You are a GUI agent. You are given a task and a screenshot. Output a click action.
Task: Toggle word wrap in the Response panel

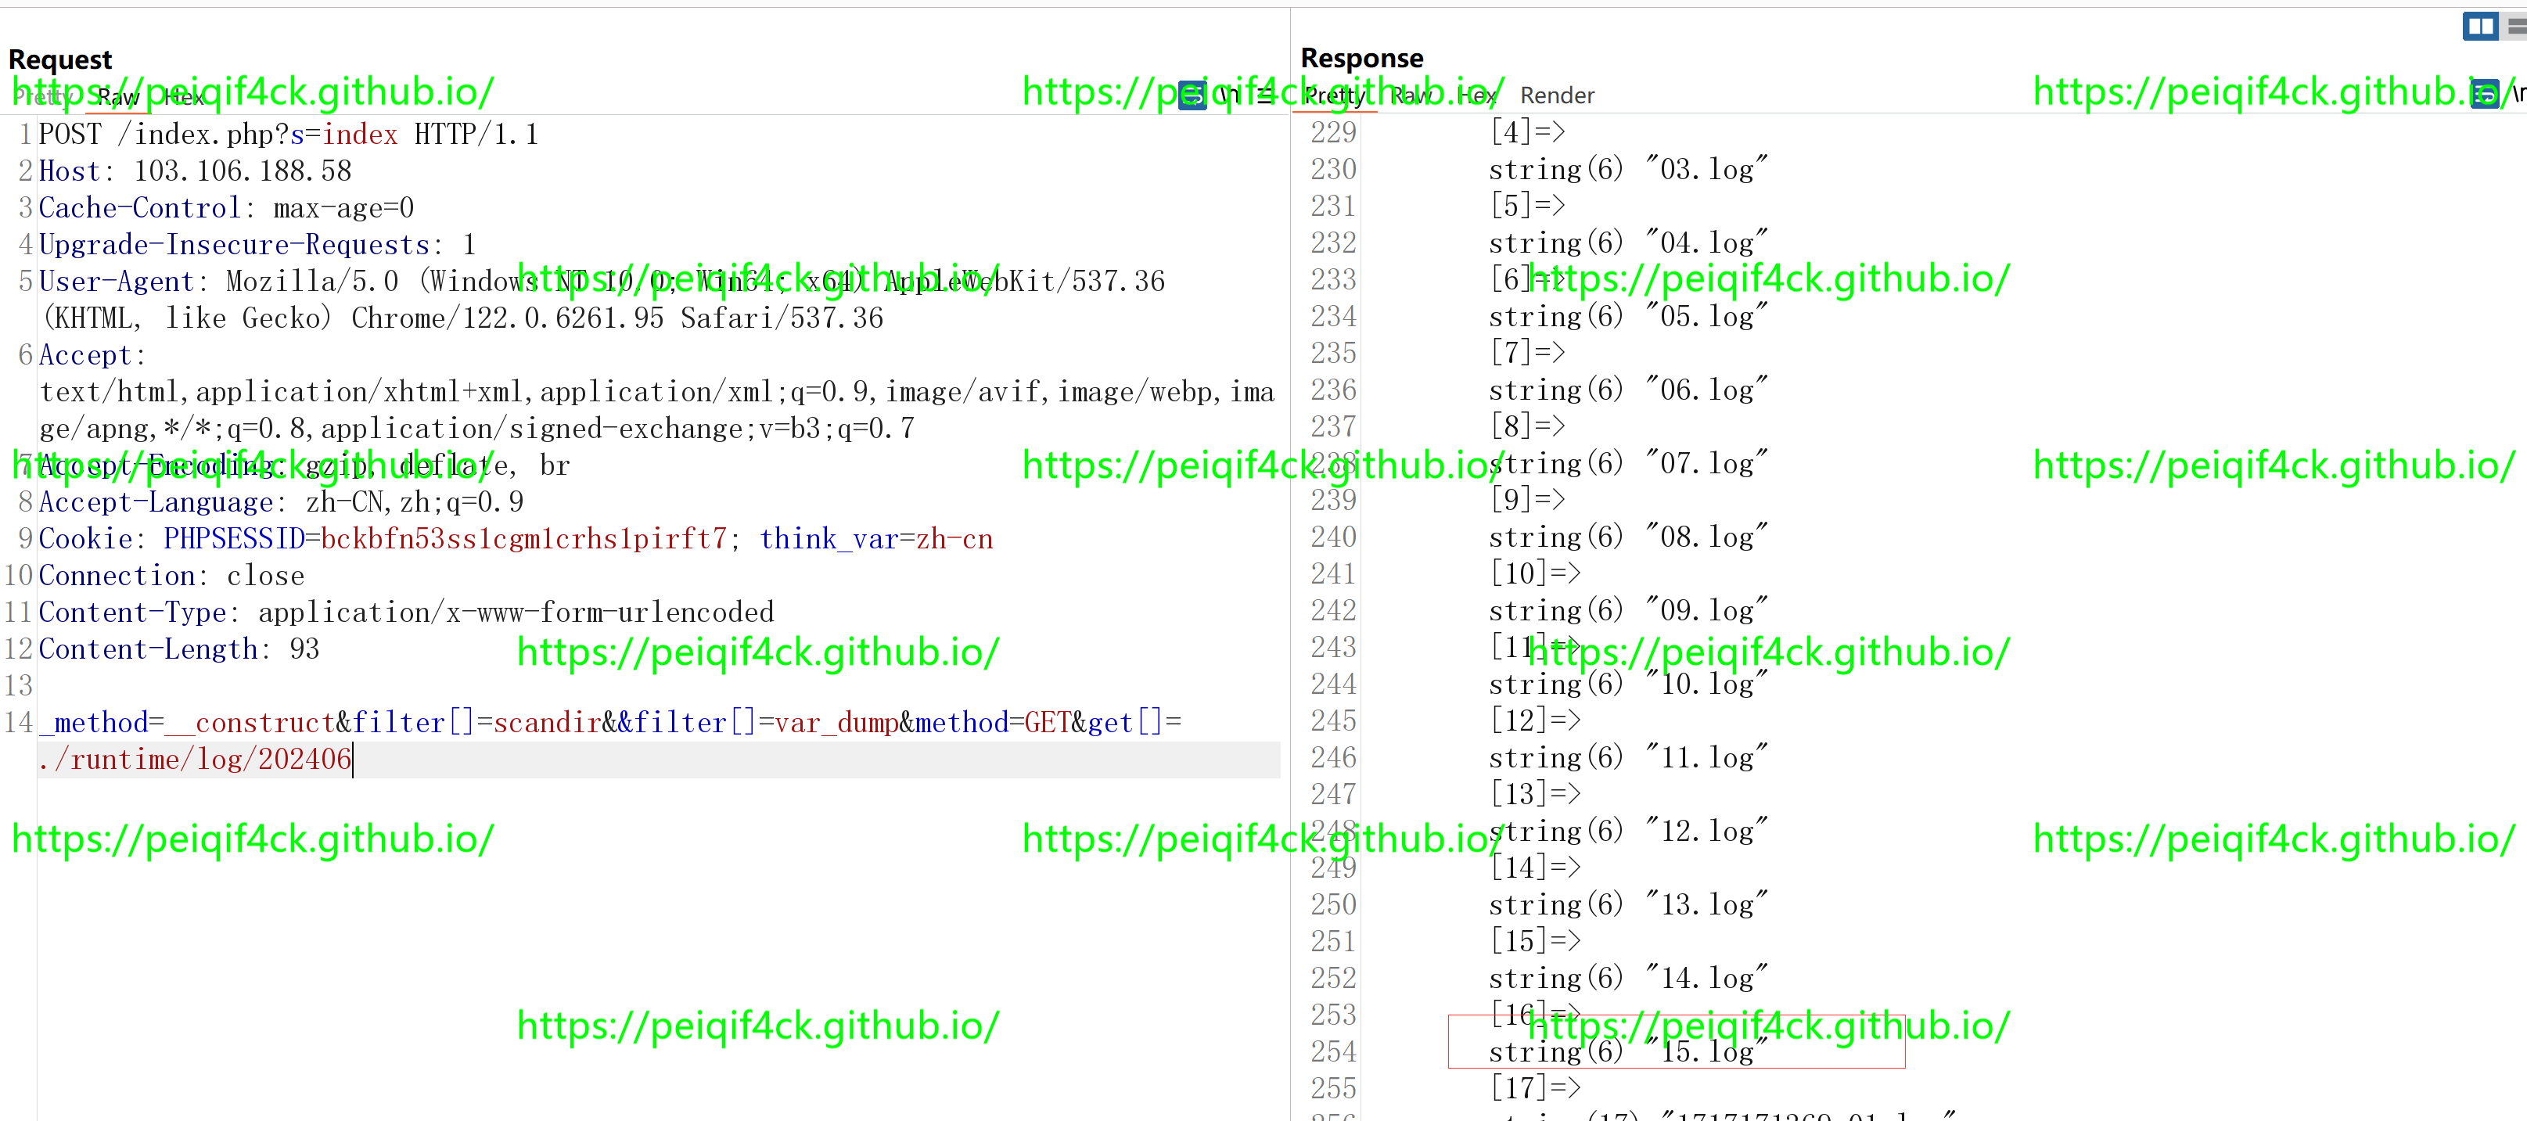(x=2484, y=95)
